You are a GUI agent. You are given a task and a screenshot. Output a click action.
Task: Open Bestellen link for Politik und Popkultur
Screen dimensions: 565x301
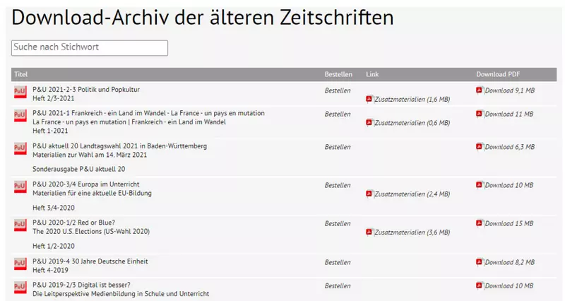(338, 90)
